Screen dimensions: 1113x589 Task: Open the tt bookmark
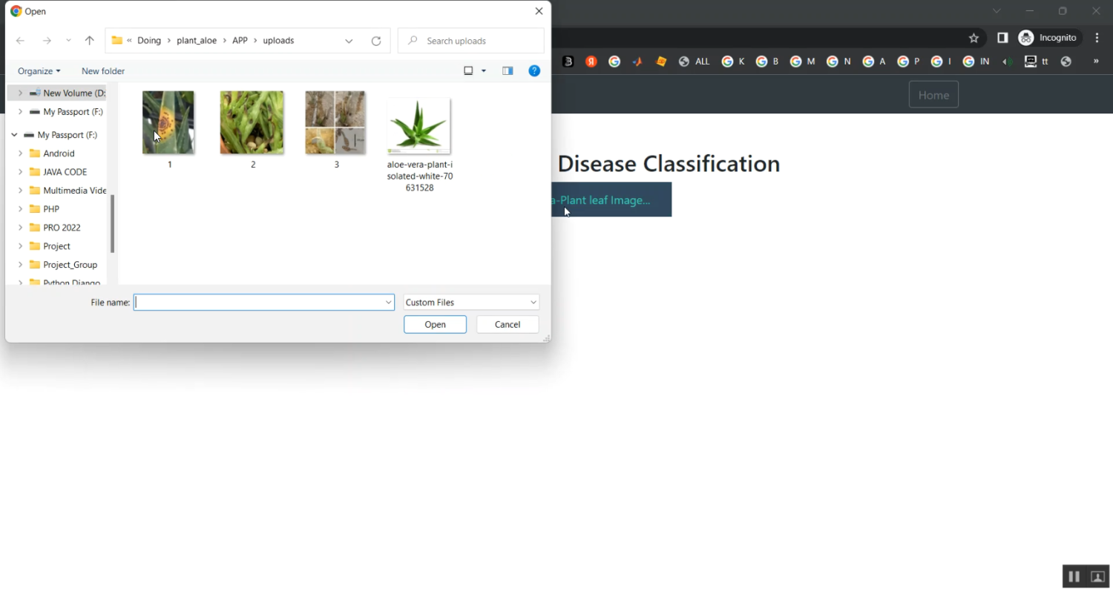click(x=1037, y=62)
